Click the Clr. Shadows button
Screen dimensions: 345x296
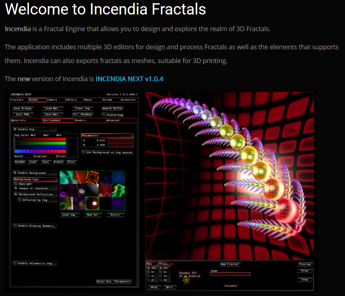(x=82, y=114)
